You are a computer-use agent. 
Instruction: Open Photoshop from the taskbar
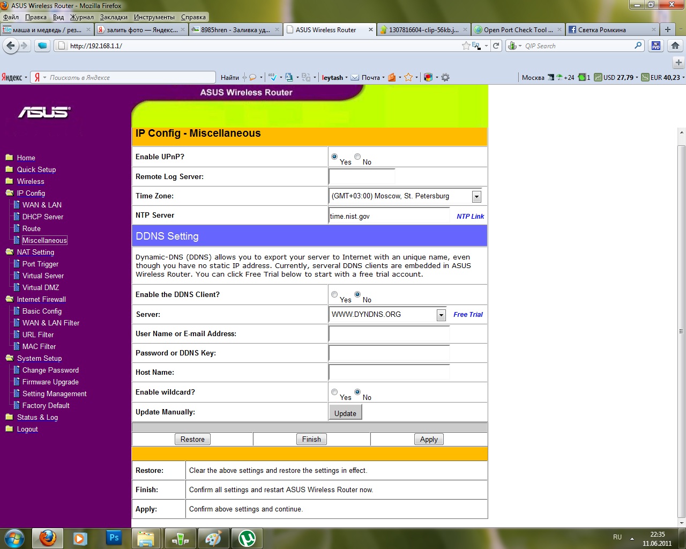[114, 538]
